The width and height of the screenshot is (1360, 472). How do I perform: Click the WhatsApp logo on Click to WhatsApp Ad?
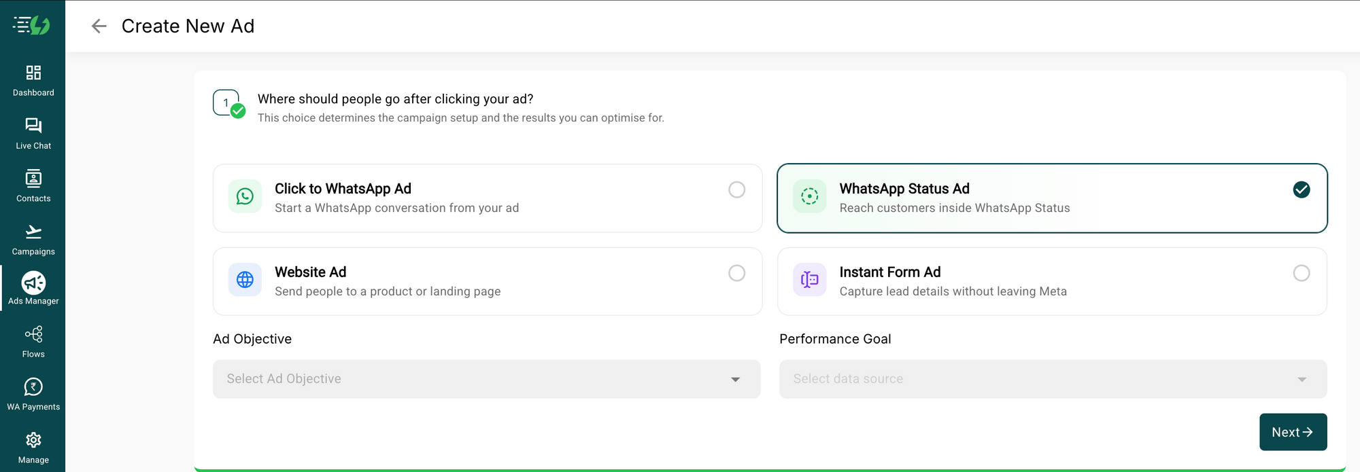point(245,196)
